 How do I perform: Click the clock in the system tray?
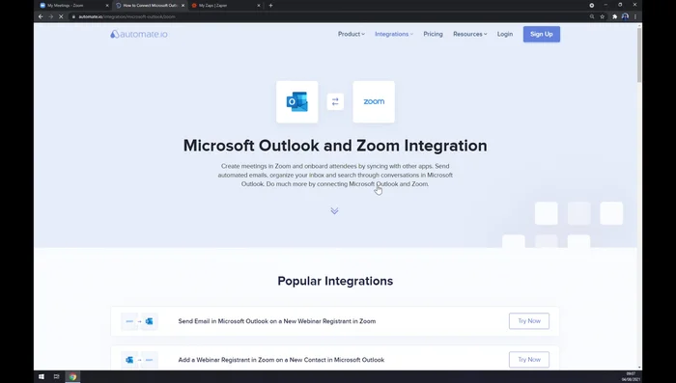click(631, 376)
